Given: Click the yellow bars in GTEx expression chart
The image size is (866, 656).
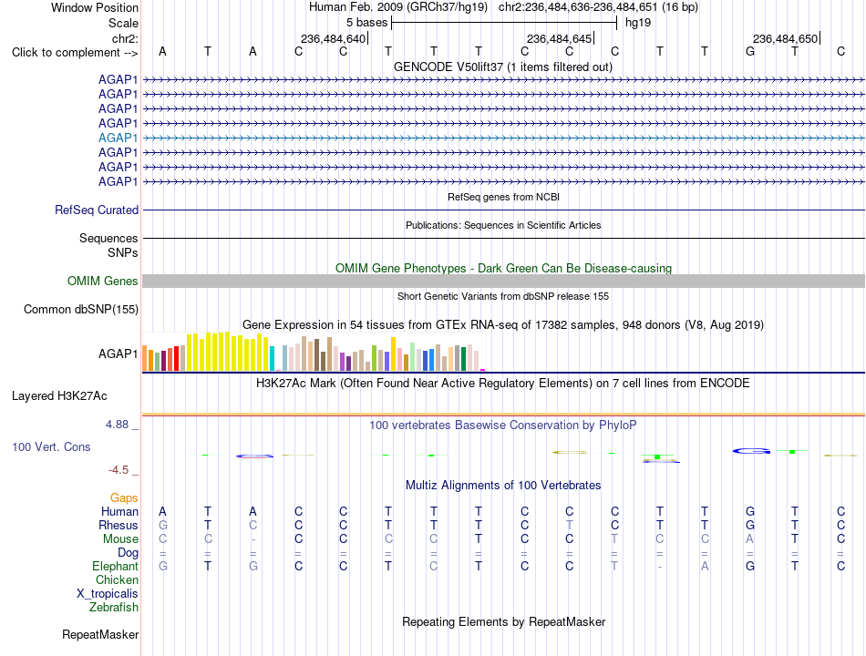Looking at the screenshot, I should tap(227, 351).
